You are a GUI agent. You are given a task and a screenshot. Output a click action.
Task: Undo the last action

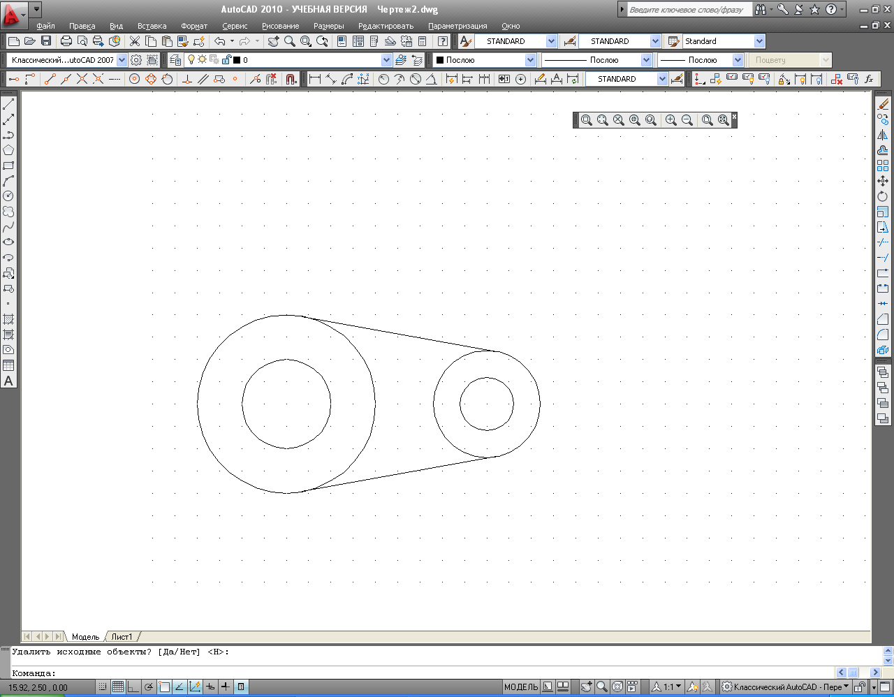(219, 41)
